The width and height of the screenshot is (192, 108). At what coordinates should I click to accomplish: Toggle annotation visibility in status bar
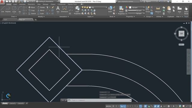[155, 106]
